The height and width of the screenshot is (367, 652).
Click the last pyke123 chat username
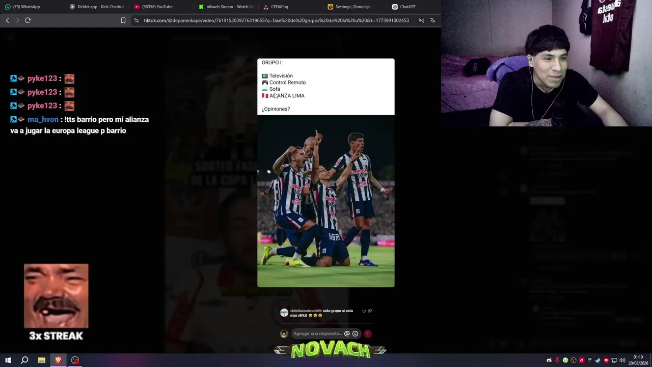(x=42, y=106)
